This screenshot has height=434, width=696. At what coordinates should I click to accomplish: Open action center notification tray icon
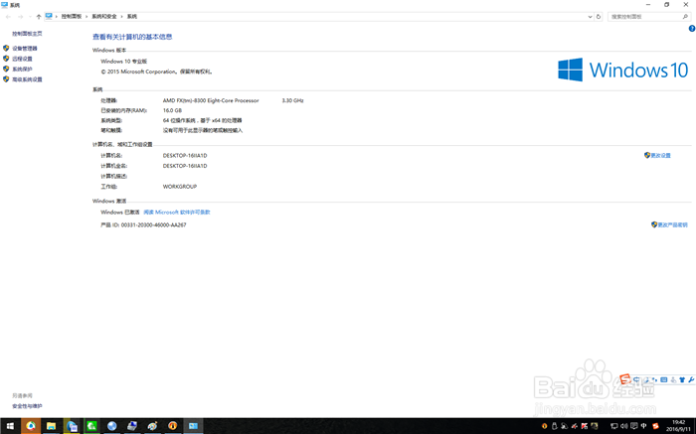pos(634,426)
